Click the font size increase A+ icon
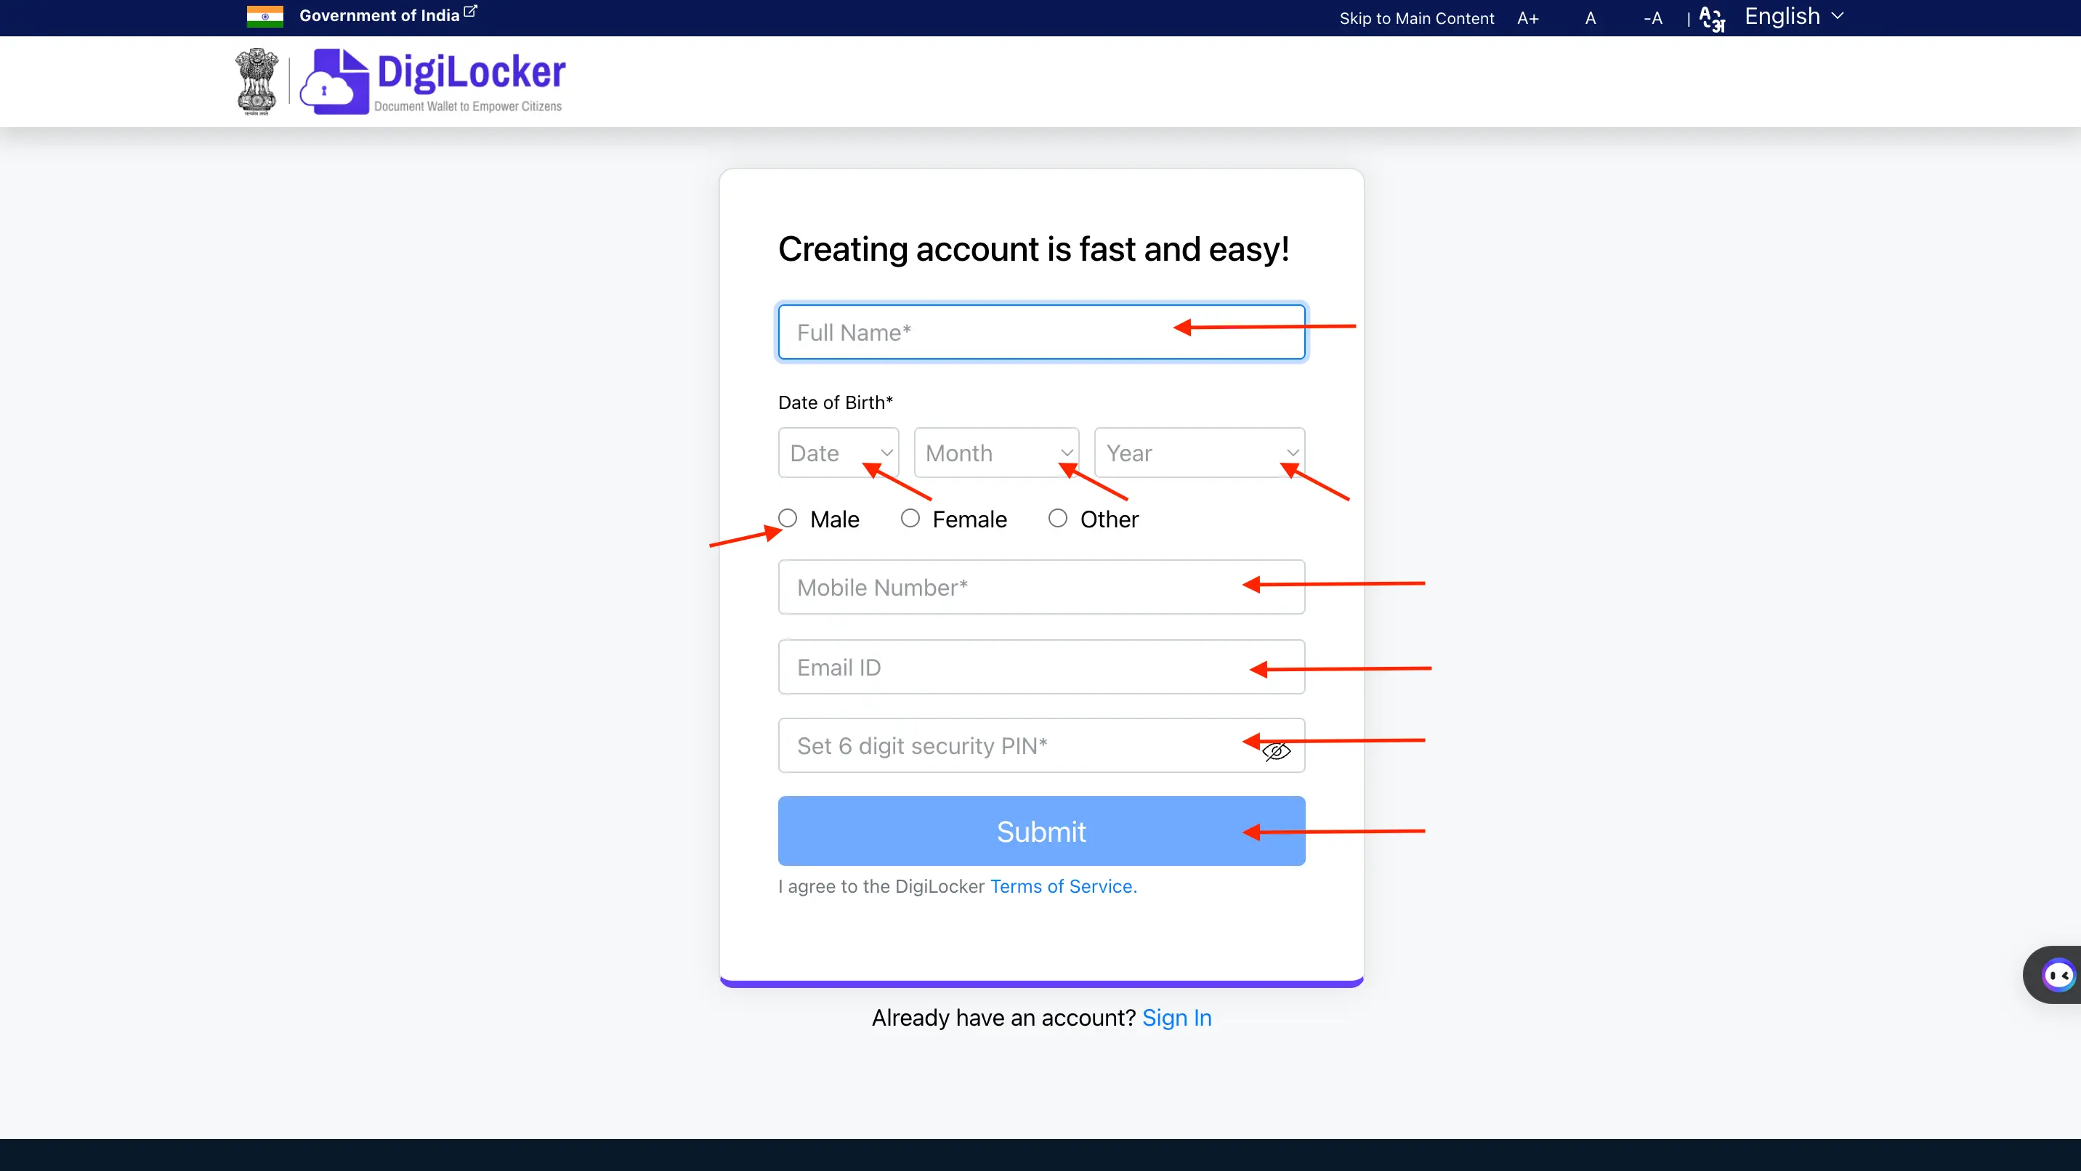Screen dimensions: 2081x1171 point(1528,17)
